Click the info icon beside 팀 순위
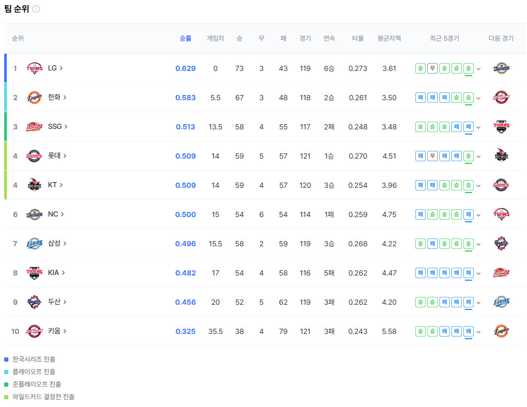Screen dimensions: 527x407 coord(35,9)
